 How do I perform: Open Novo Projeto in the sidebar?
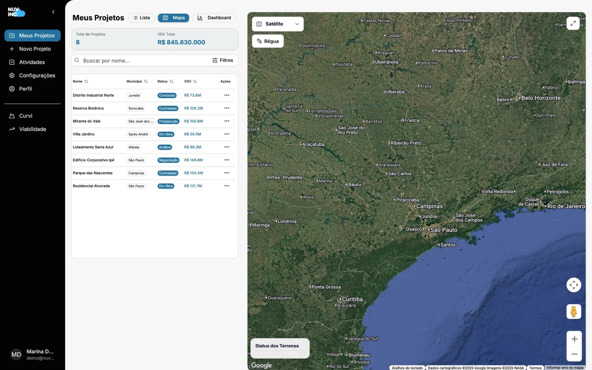click(x=33, y=49)
